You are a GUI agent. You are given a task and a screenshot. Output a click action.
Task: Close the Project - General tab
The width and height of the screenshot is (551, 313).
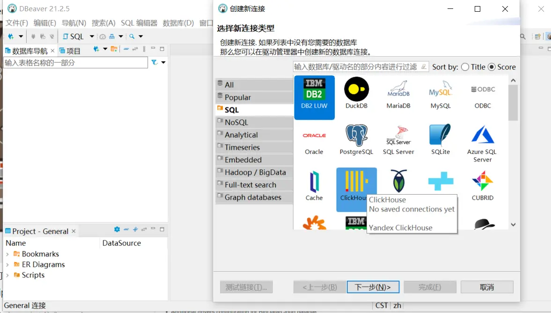(x=73, y=231)
